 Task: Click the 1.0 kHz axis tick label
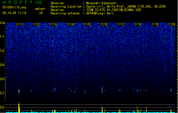click(x=2, y=51)
